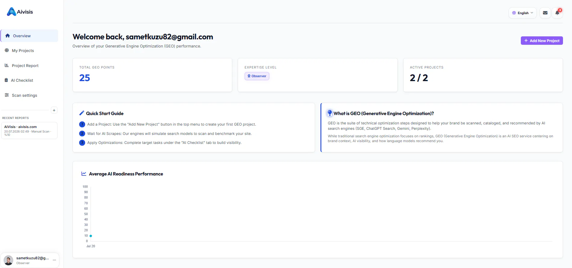Click the Average AI Readiness Performance title
Screen dimensions: 572x268
click(126, 174)
